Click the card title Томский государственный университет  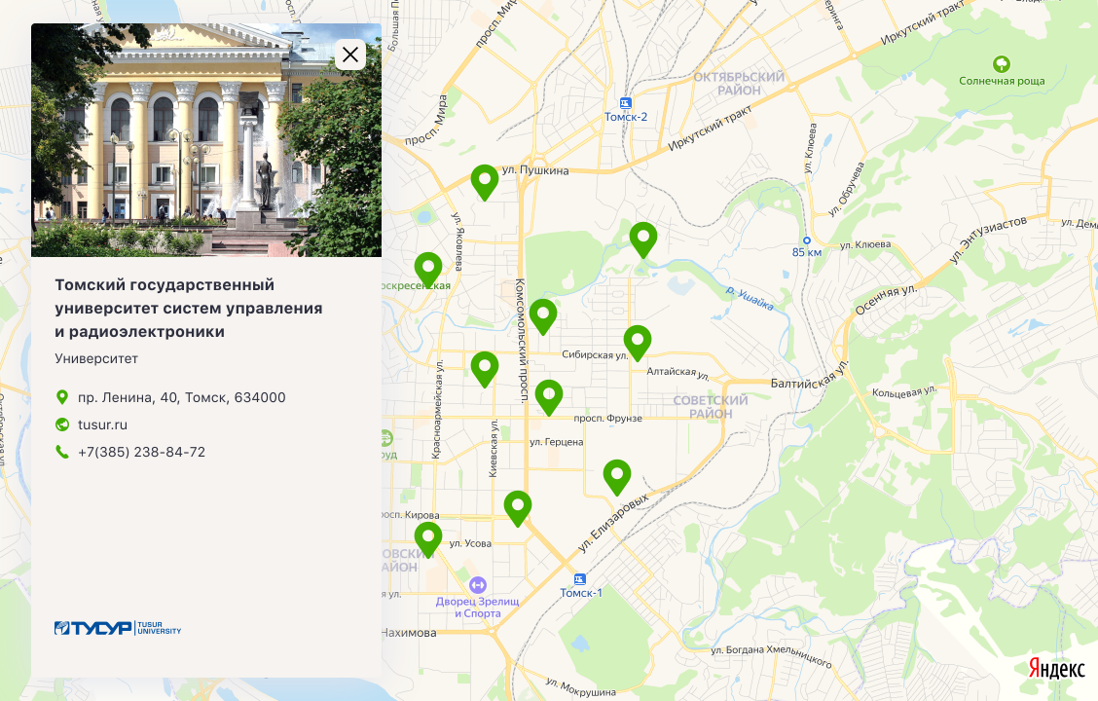pyautogui.click(x=189, y=308)
